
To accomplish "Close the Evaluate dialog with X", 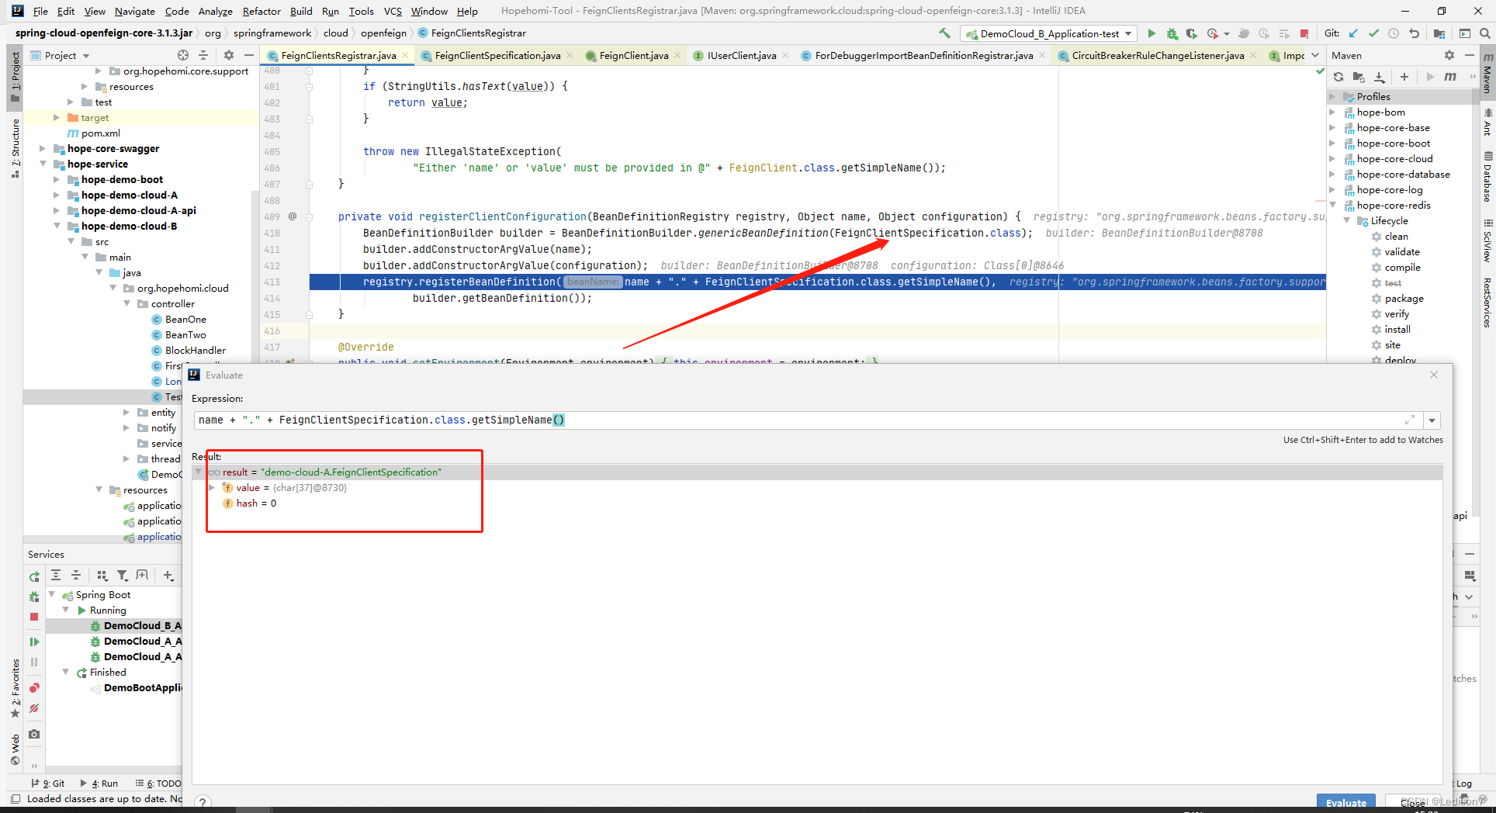I will coord(1434,375).
